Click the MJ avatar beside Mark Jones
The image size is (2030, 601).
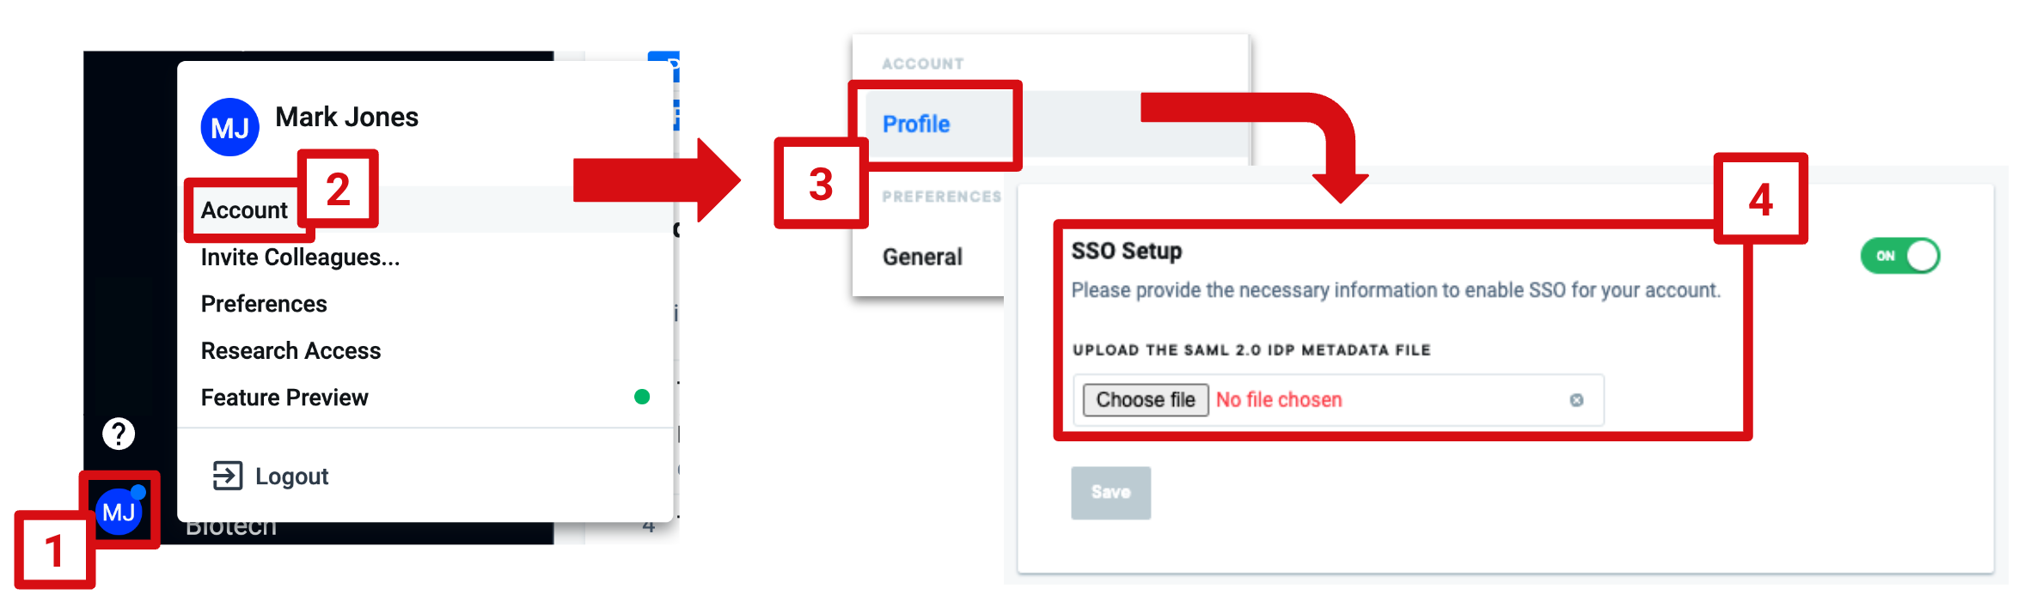[x=228, y=126]
